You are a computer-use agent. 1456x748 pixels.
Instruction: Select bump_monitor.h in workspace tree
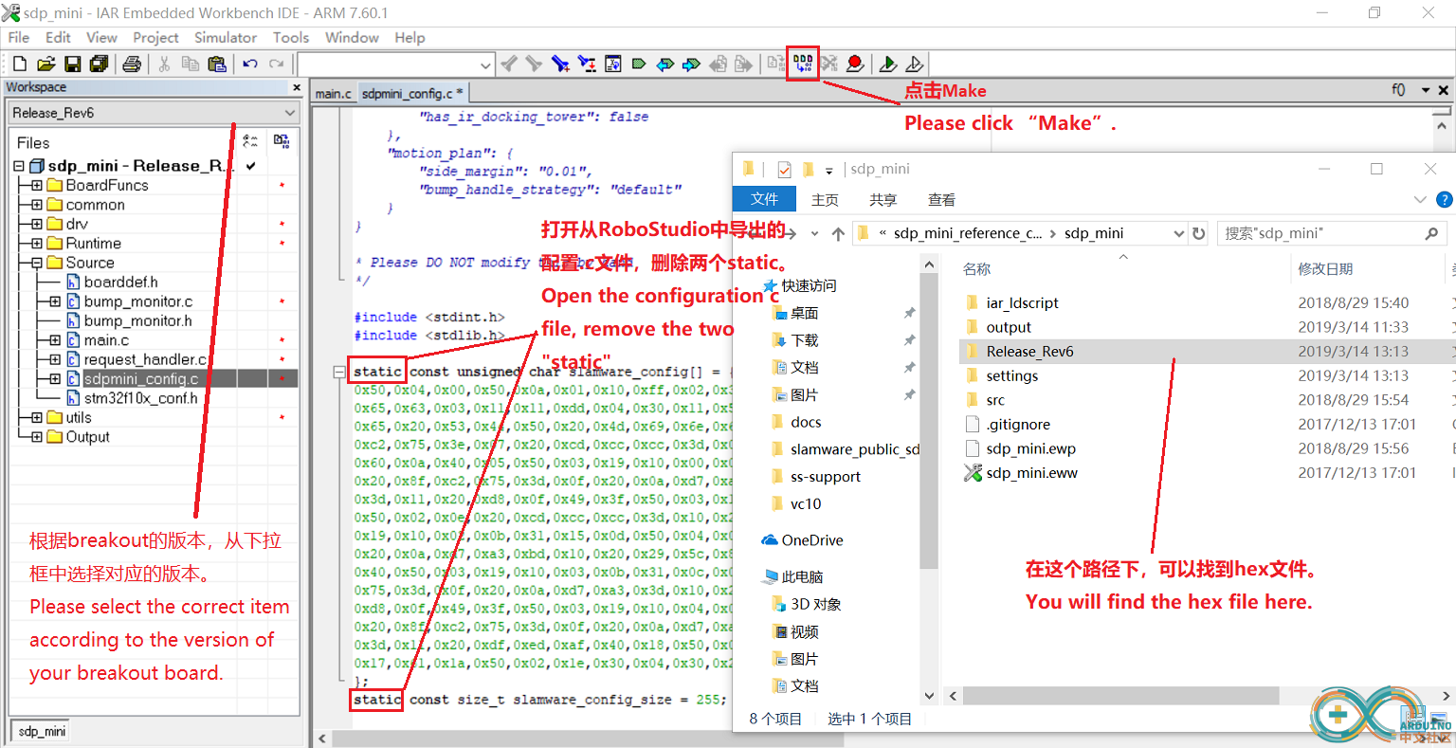[137, 321]
